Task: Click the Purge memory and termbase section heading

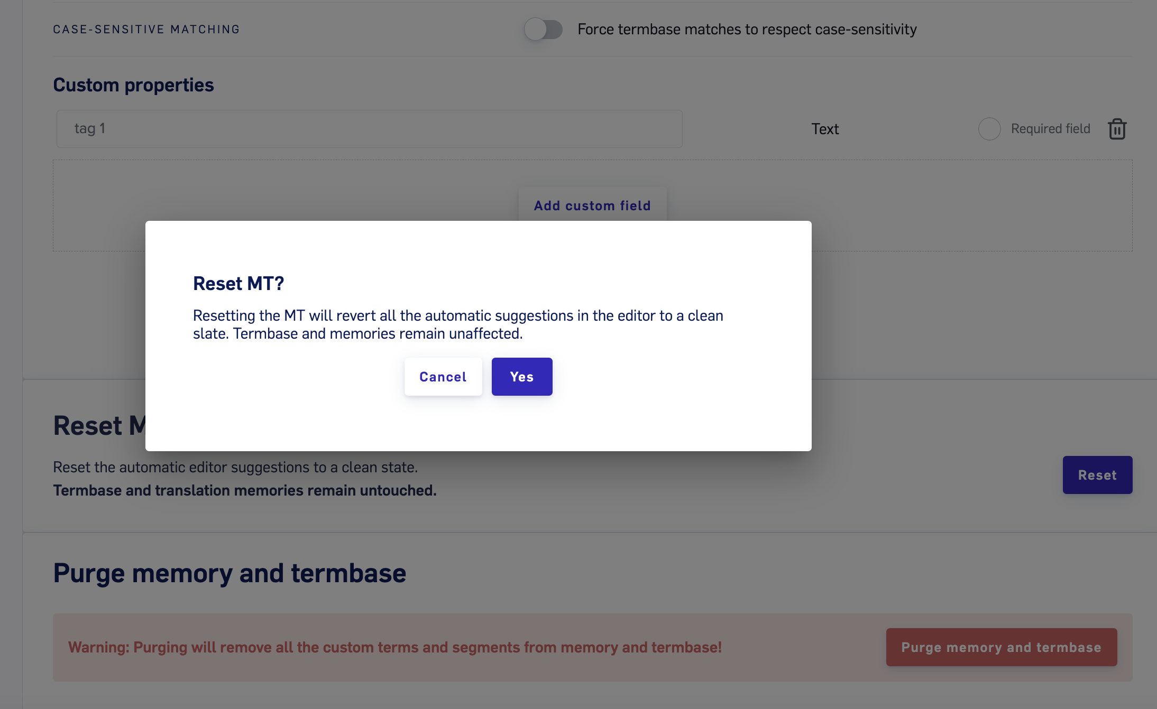Action: (x=229, y=573)
